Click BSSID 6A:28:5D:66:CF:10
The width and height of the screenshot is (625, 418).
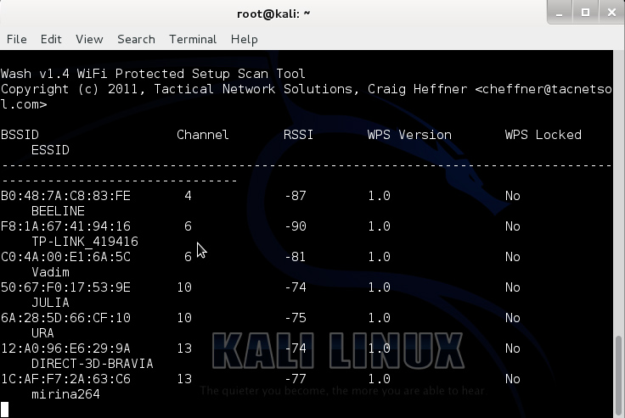pyautogui.click(x=65, y=318)
